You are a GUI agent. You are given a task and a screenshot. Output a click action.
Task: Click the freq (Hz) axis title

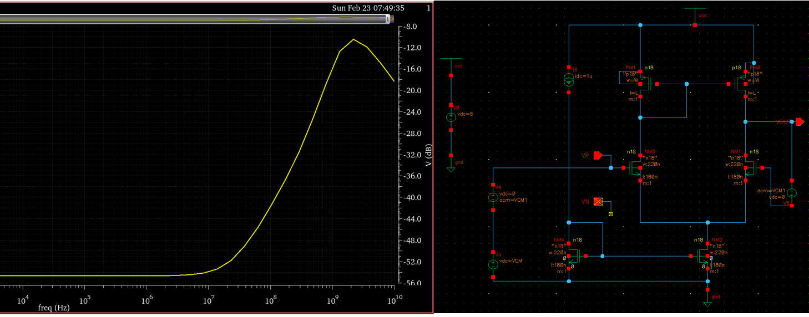[x=54, y=307]
